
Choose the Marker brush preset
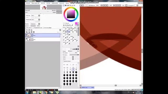(x=65, y=34)
